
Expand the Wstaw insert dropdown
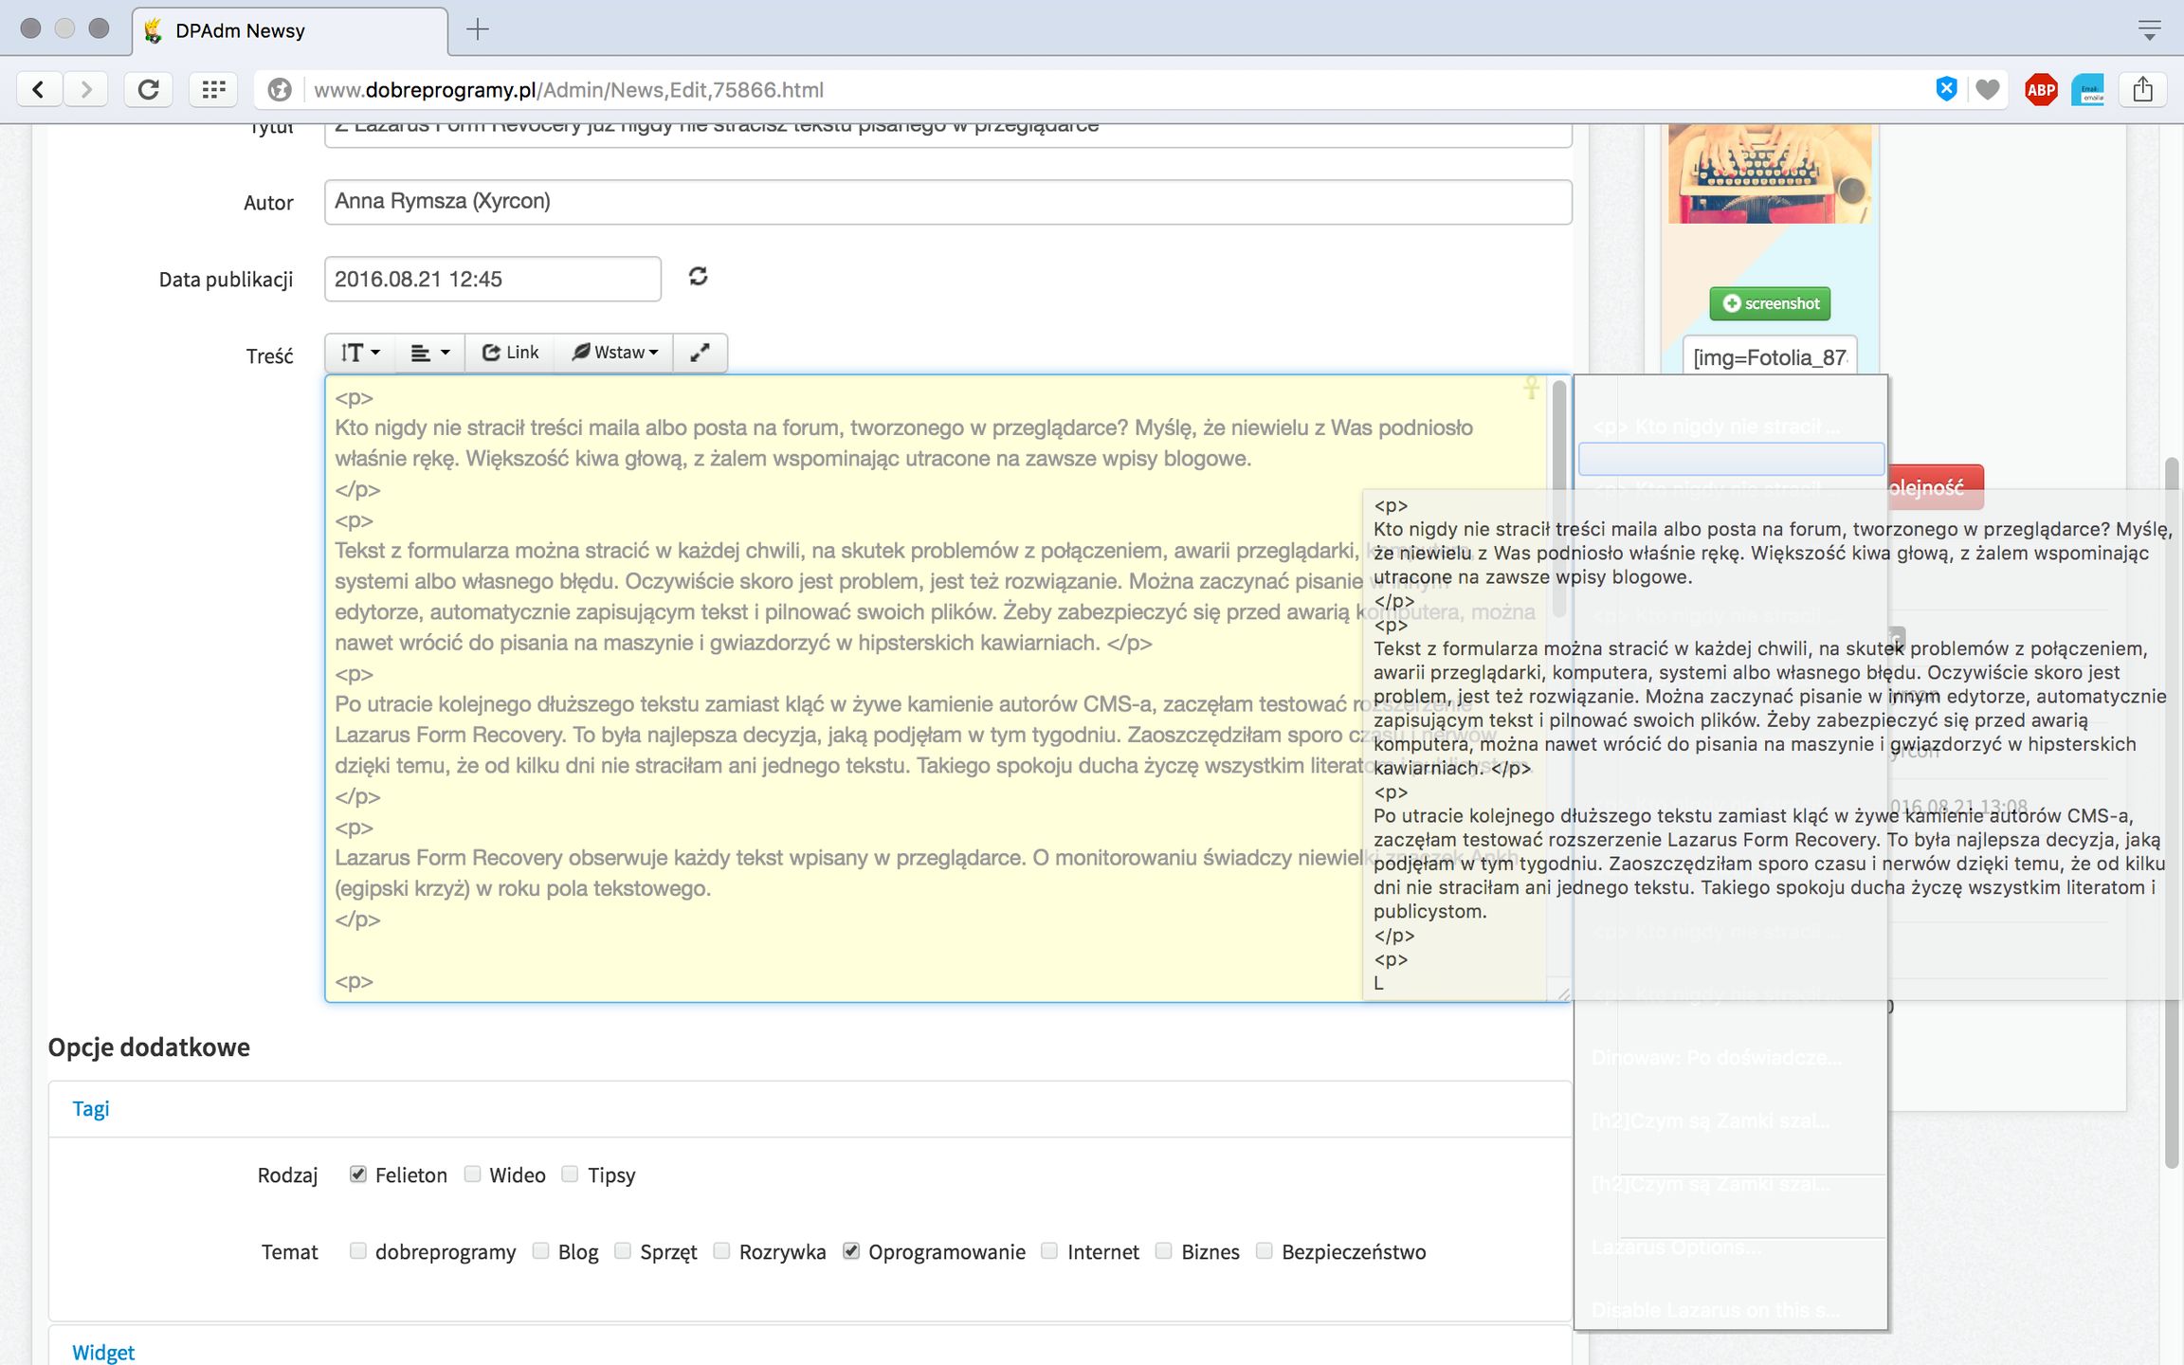[x=614, y=353]
